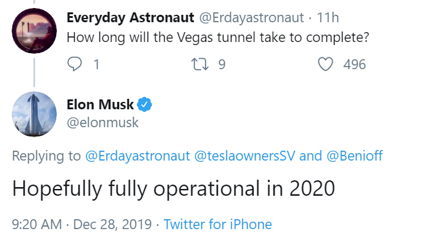Like the Everyday Astronaut tweet heart icon
Image resolution: width=432 pixels, height=247 pixels.
point(326,64)
